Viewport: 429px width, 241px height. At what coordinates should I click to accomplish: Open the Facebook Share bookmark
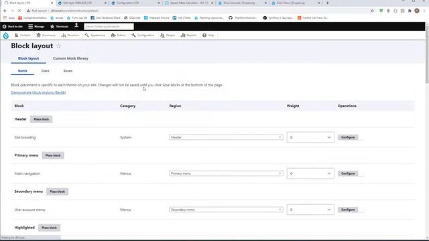pos(105,18)
